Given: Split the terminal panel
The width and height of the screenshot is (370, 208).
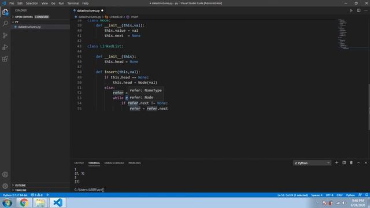Looking at the screenshot, I should tap(344, 163).
